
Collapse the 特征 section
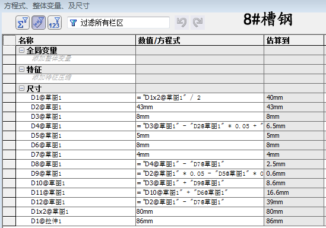(x=21, y=69)
